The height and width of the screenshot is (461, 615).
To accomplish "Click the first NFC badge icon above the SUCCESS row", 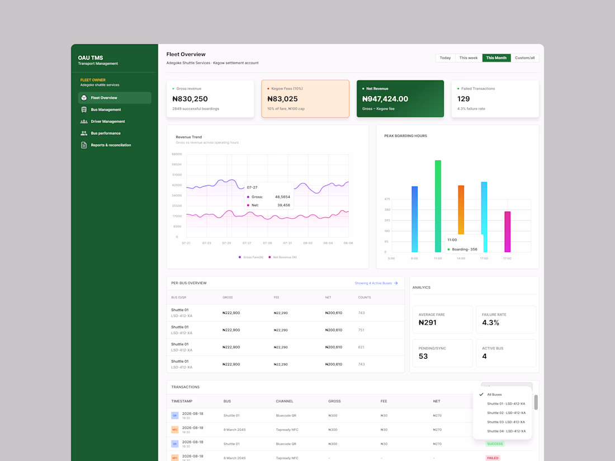I will click(x=175, y=430).
